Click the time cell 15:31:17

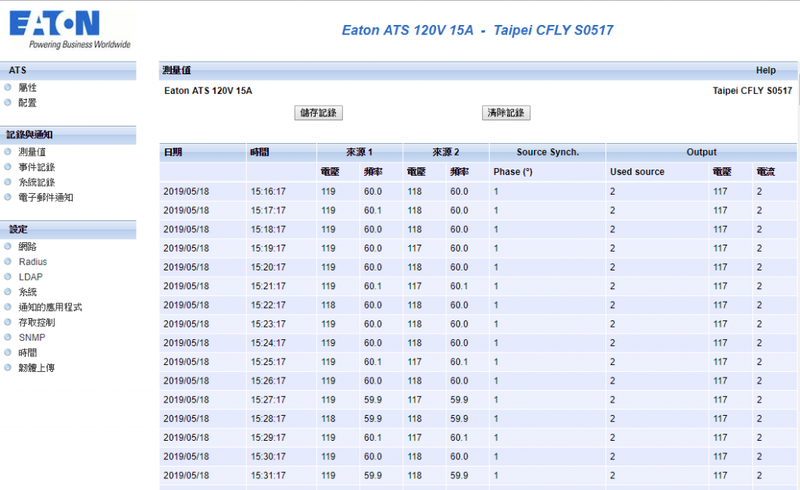pyautogui.click(x=269, y=475)
